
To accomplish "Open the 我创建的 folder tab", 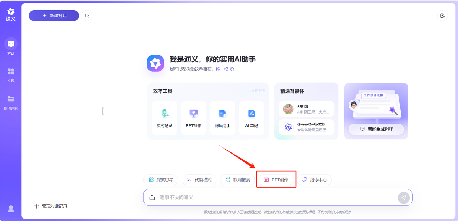I will point(11,102).
